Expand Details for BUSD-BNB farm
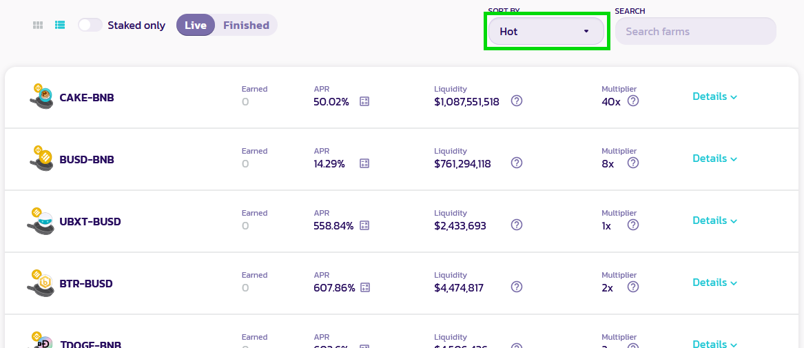The image size is (804, 348). pyautogui.click(x=714, y=158)
